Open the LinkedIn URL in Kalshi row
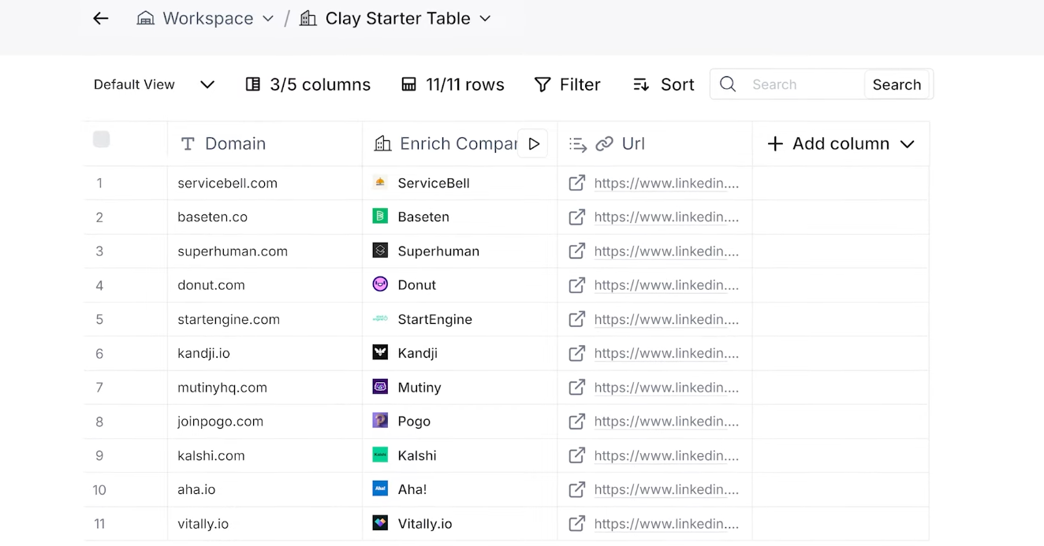The width and height of the screenshot is (1044, 546). pyautogui.click(x=666, y=455)
